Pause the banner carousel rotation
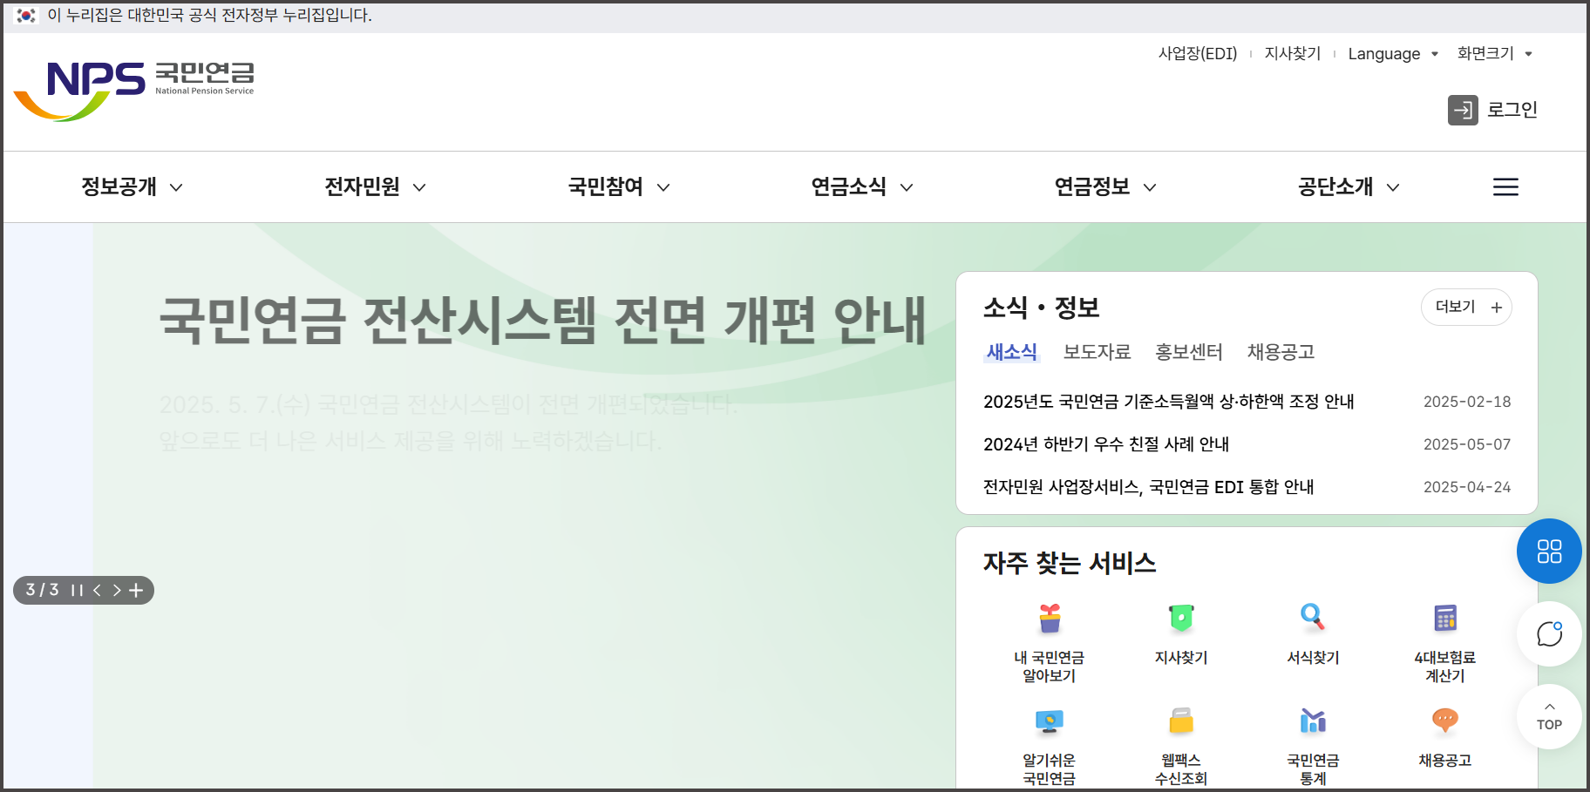1590x792 pixels. [76, 590]
